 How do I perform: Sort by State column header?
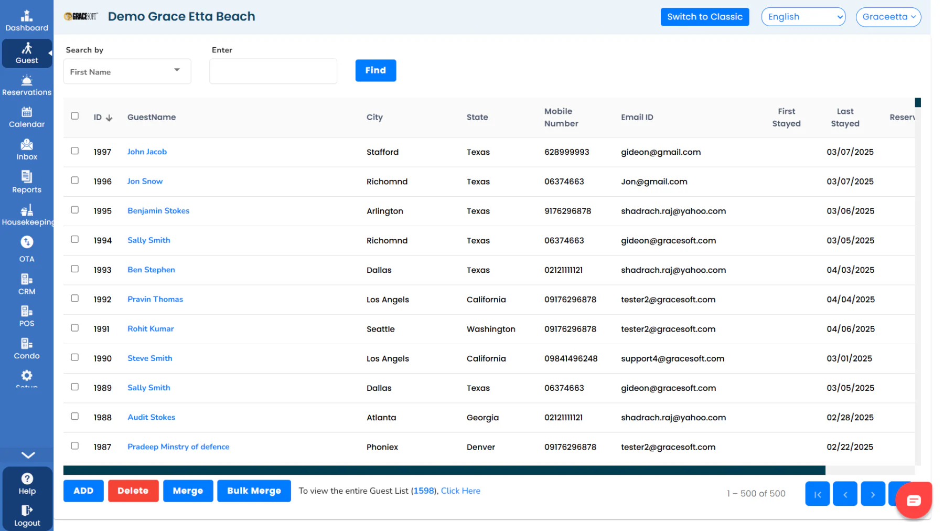(x=477, y=117)
